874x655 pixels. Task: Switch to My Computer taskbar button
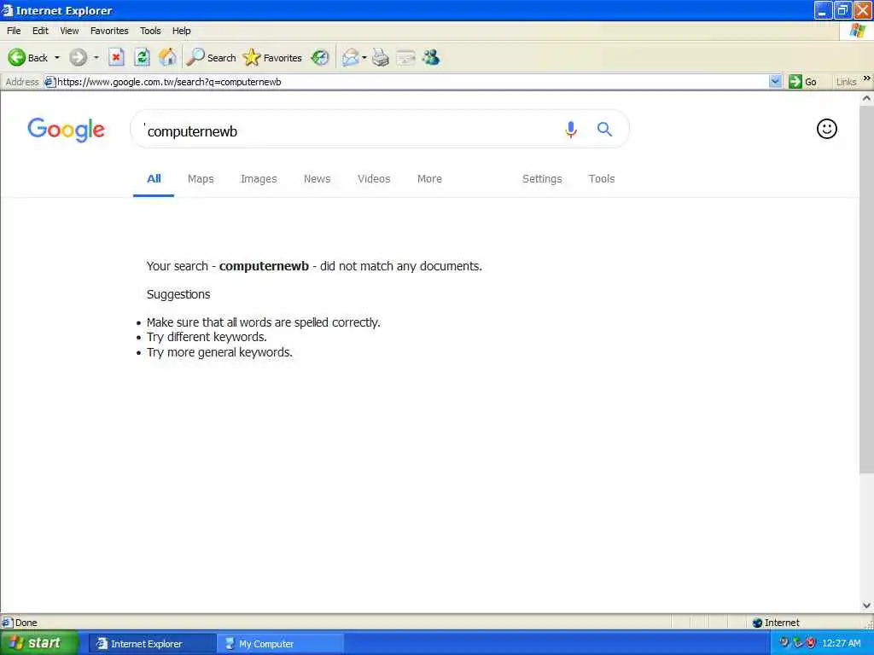280,643
